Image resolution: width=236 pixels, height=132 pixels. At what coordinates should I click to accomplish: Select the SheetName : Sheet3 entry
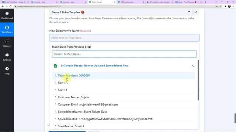click(124, 126)
